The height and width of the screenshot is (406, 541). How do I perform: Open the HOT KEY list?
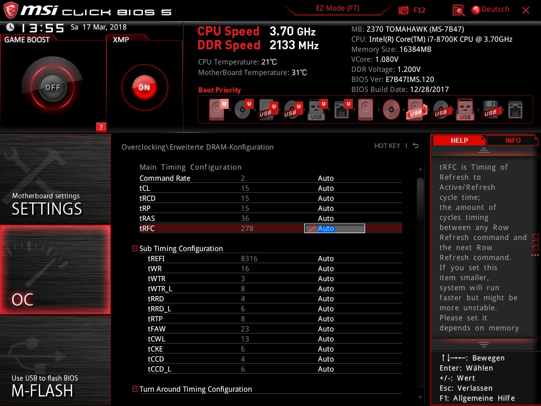click(387, 146)
